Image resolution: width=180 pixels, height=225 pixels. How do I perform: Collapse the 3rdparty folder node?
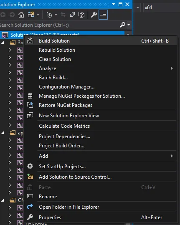(3, 43)
